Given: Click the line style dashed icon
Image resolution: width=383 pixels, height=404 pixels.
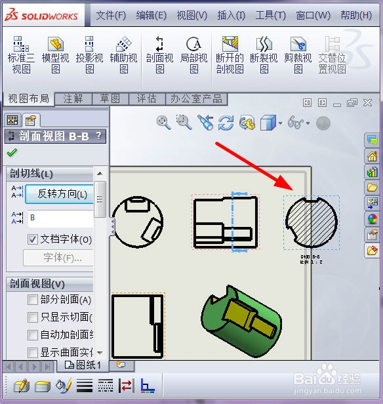Looking at the screenshot, I should [106, 386].
